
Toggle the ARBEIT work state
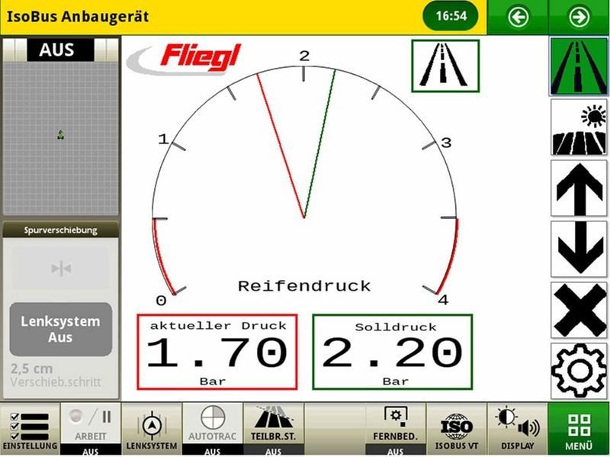91,429
